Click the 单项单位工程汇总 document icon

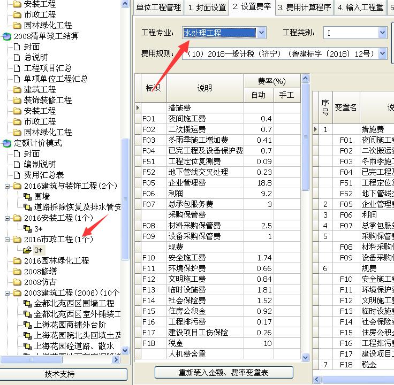[17, 79]
